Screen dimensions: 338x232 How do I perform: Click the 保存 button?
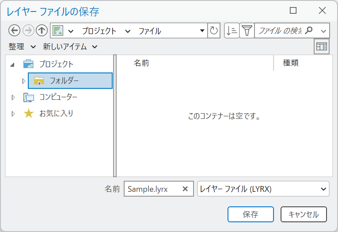251,214
